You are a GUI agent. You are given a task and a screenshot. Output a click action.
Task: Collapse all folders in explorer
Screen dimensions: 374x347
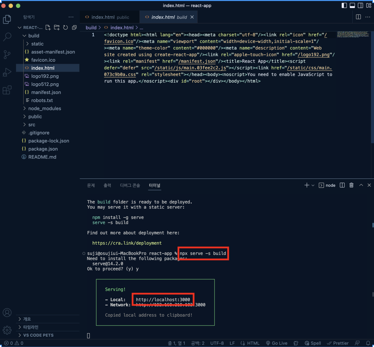point(74,27)
